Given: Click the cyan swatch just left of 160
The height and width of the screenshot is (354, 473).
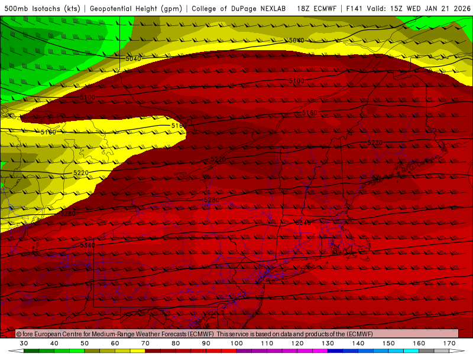Looking at the screenshot, I should [x=412, y=351].
